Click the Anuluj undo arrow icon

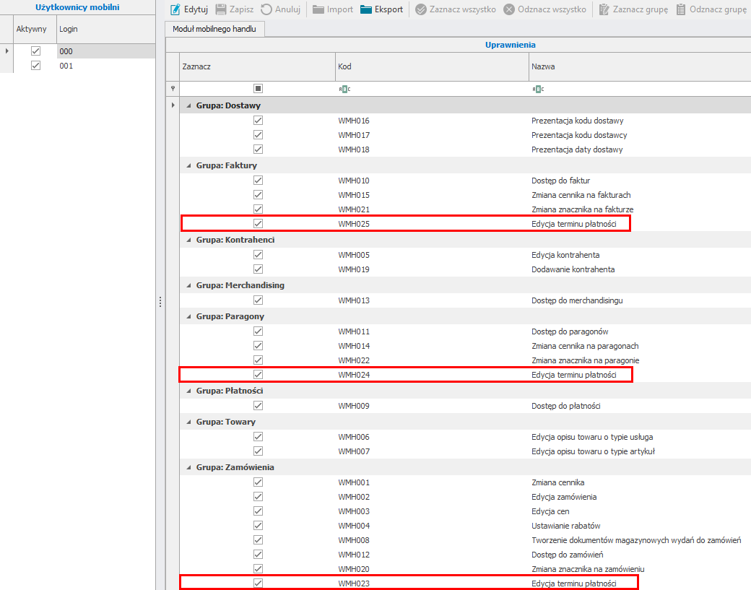tap(266, 9)
